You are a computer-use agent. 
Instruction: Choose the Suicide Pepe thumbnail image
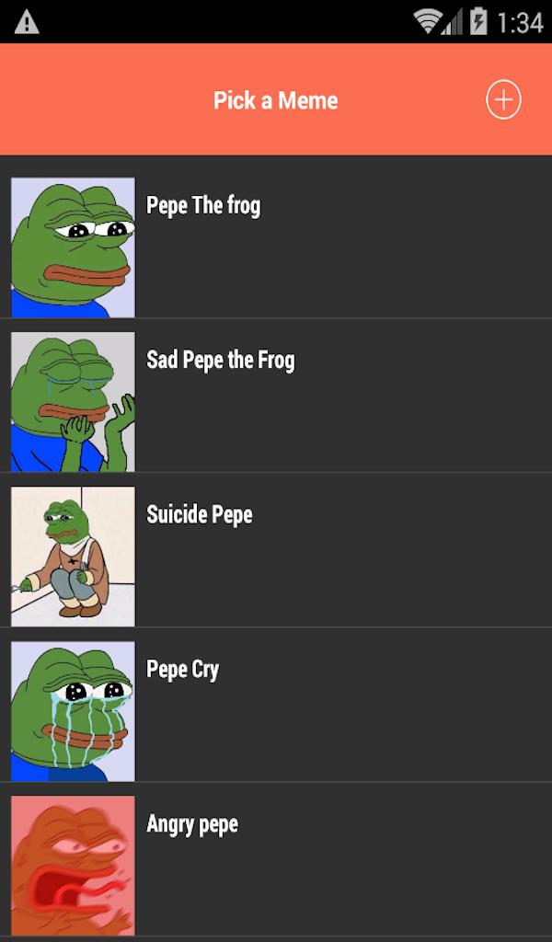[73, 557]
